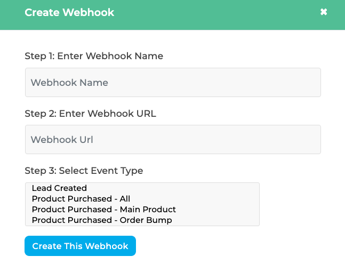Pick Product Purchased - Main Product option
345x272 pixels.
click(x=104, y=210)
